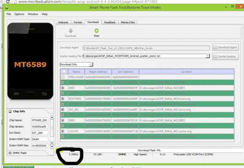
Task: Check the PRELOADER row checkbox
Action: coord(62,77)
